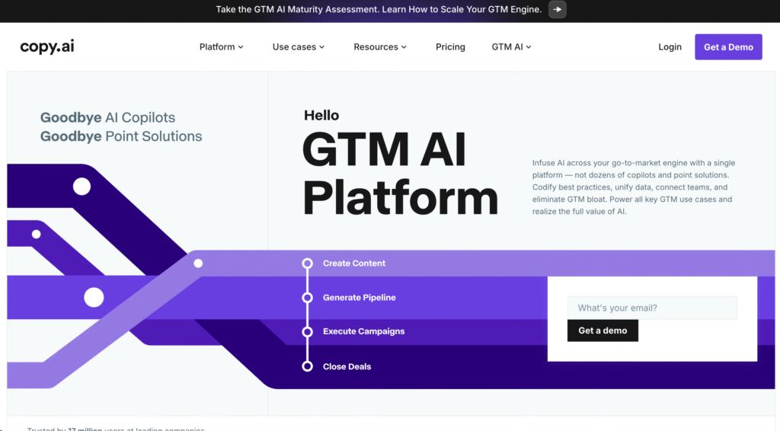Click the Goodbye Point Solutions text
The image size is (780, 431).
[121, 136]
